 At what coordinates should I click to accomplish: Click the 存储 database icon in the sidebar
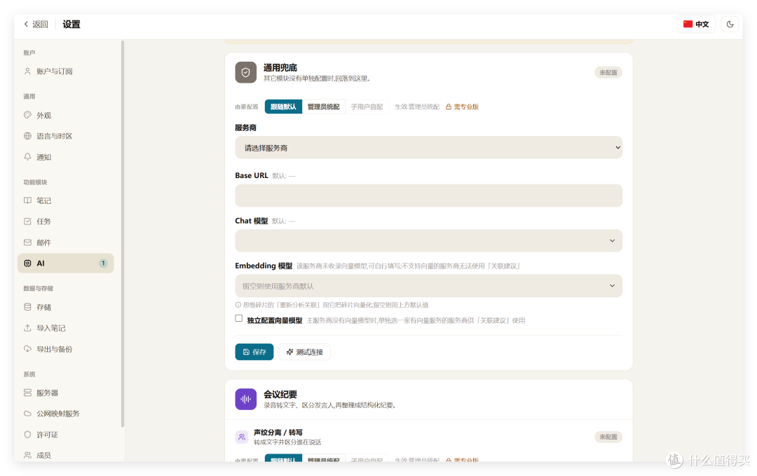(x=27, y=307)
